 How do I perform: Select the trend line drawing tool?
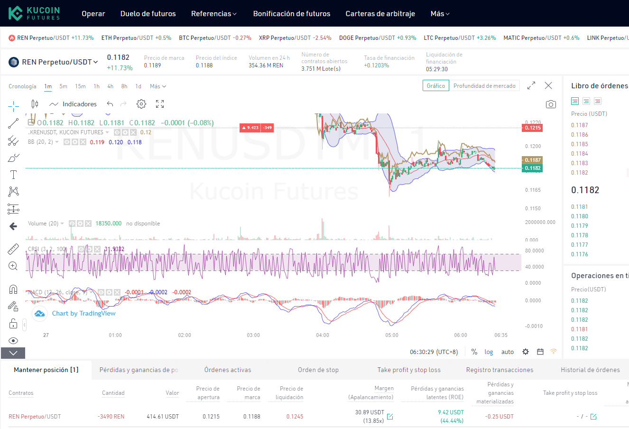click(x=13, y=123)
